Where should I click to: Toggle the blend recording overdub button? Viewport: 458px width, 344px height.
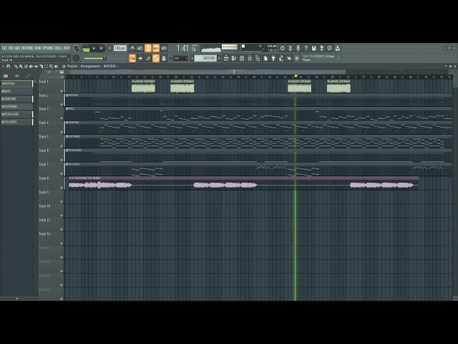[156, 48]
